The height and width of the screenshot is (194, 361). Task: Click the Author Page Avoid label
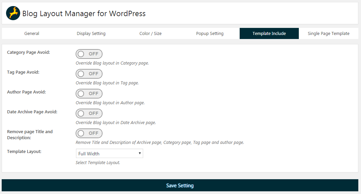(x=26, y=92)
